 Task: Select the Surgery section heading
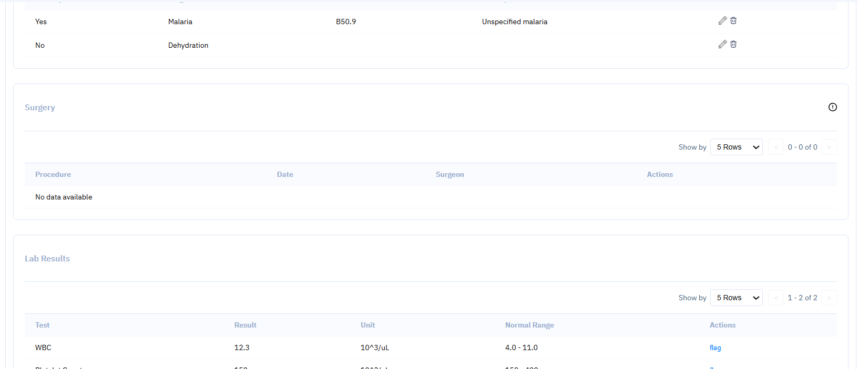(x=40, y=107)
